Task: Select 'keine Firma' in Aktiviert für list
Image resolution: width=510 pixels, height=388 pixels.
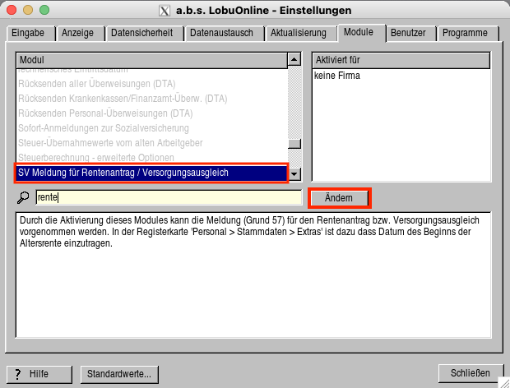Action: coord(337,76)
